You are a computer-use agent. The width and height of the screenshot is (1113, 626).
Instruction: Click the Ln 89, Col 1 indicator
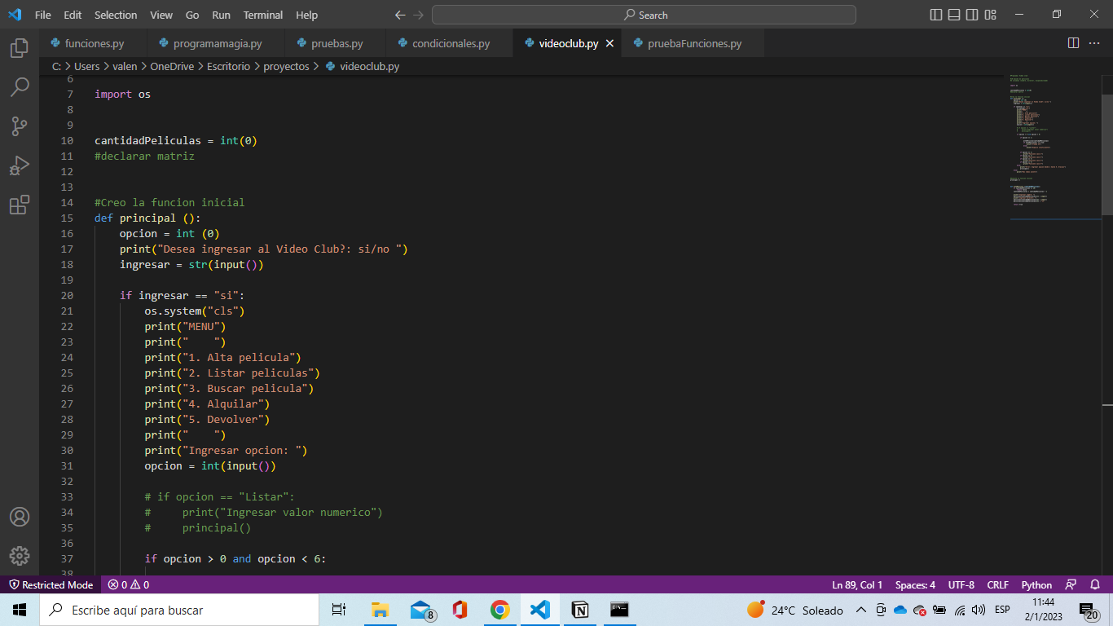857,584
